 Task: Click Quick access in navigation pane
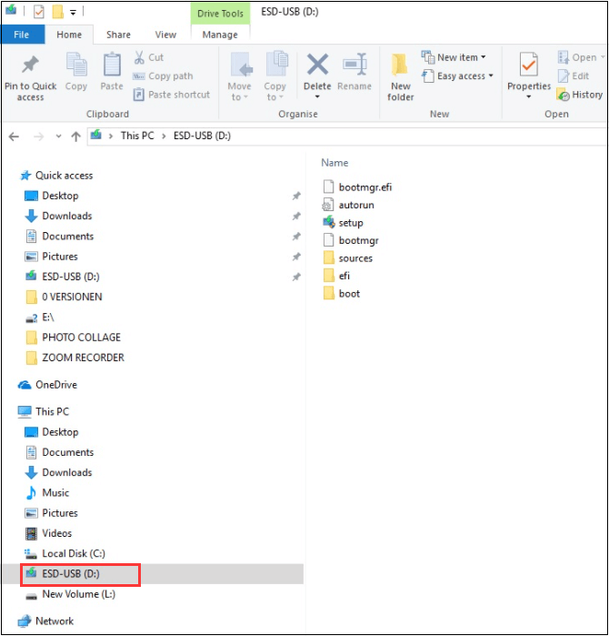click(56, 176)
